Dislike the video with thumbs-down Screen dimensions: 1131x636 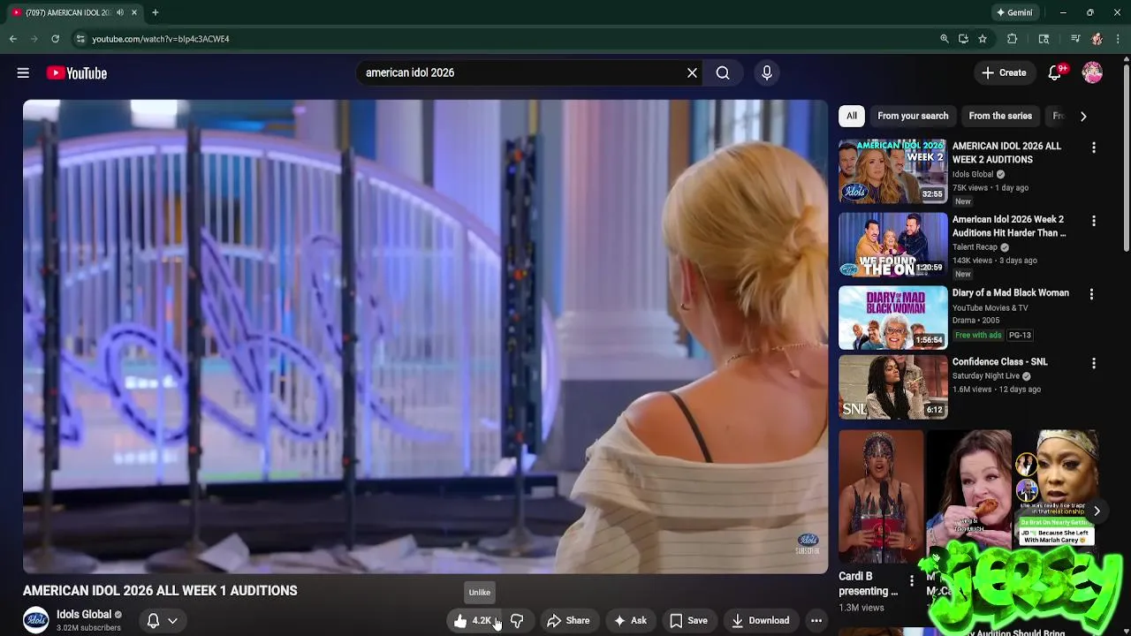[517, 621]
